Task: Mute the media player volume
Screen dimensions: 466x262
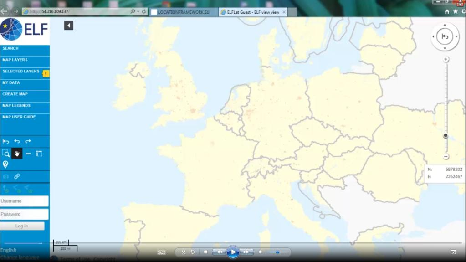Action: click(261, 252)
